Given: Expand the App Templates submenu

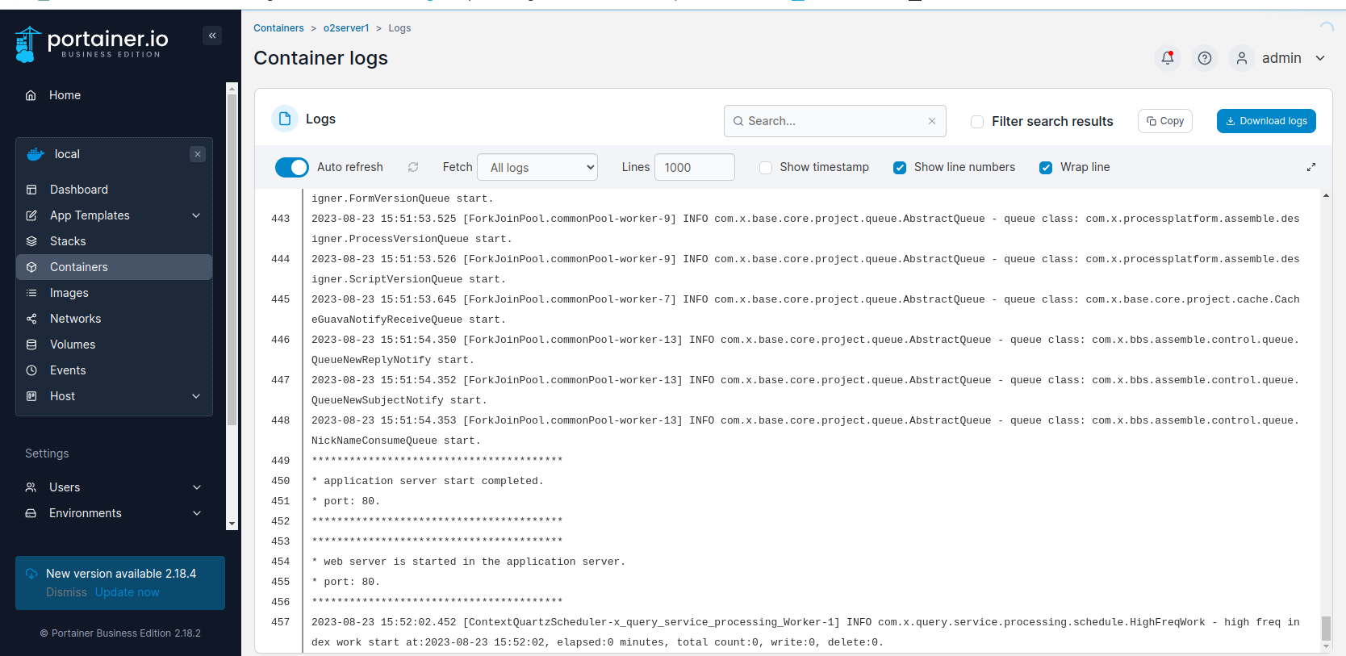Looking at the screenshot, I should (x=196, y=215).
